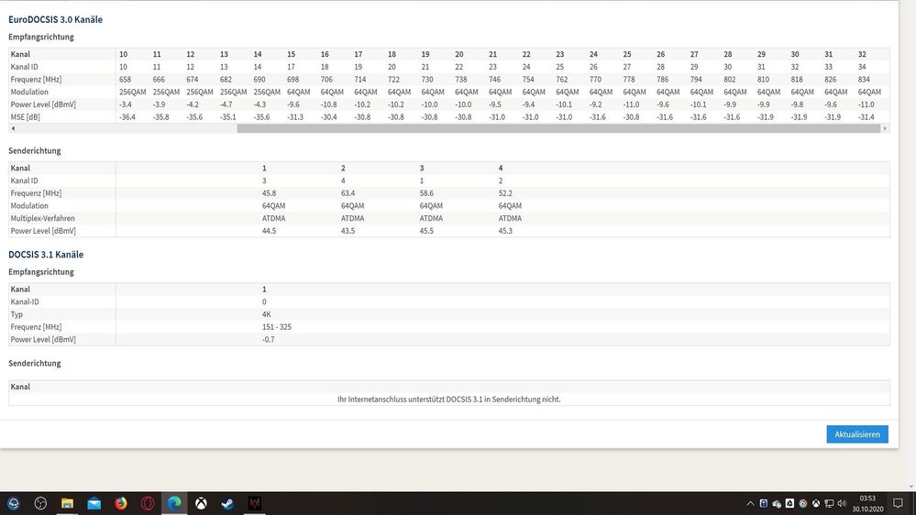Launch Steam from the taskbar
The image size is (916, 515).
click(x=227, y=503)
